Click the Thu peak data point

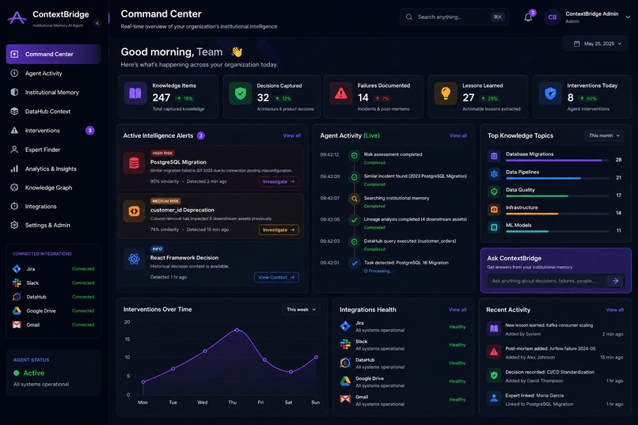pos(237,330)
